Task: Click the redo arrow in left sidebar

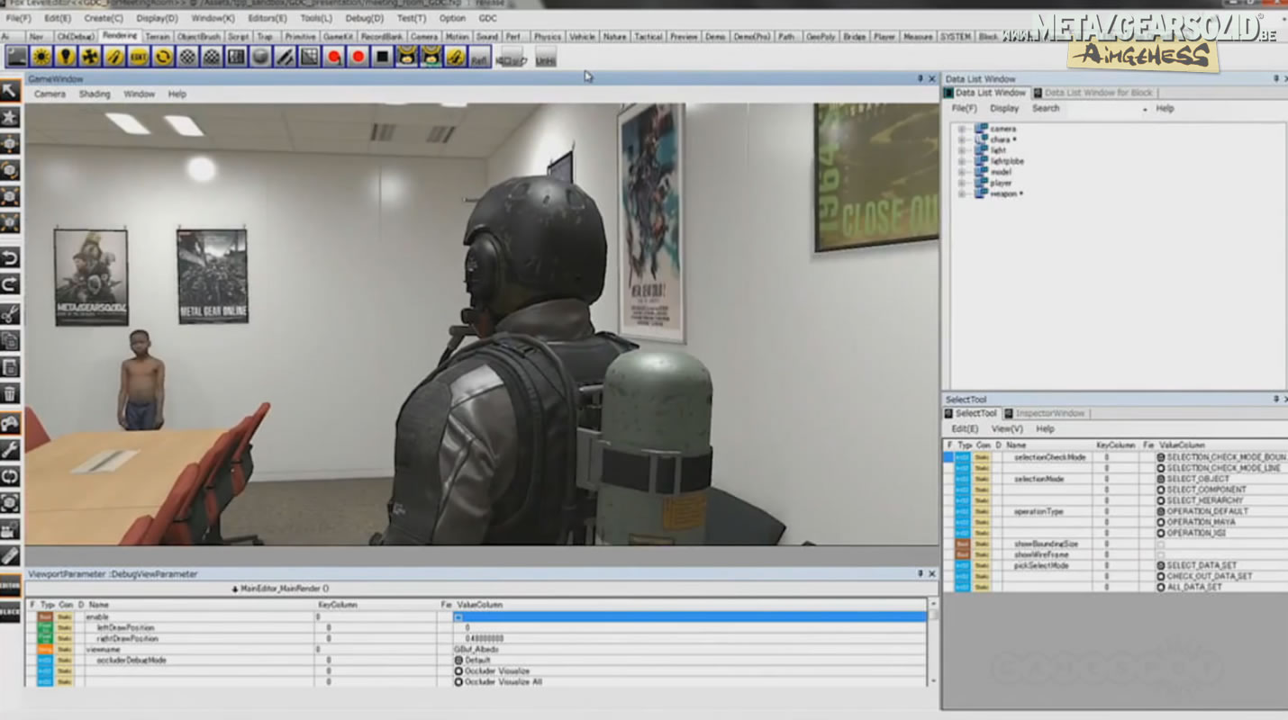Action: pos(10,286)
